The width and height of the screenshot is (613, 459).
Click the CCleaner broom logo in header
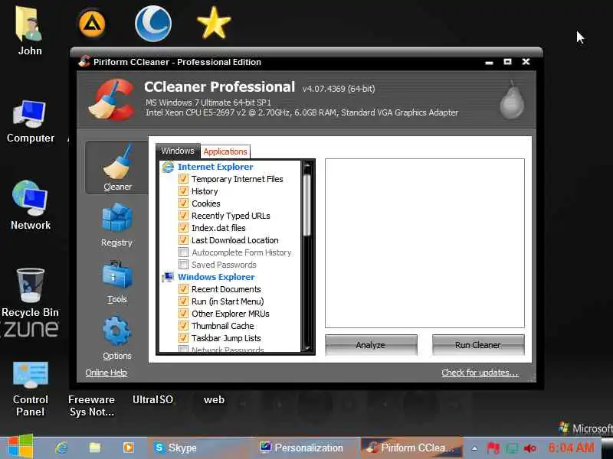[x=111, y=99]
